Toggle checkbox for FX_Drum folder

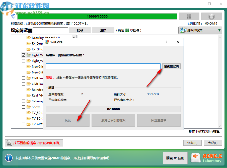coord(23,43)
